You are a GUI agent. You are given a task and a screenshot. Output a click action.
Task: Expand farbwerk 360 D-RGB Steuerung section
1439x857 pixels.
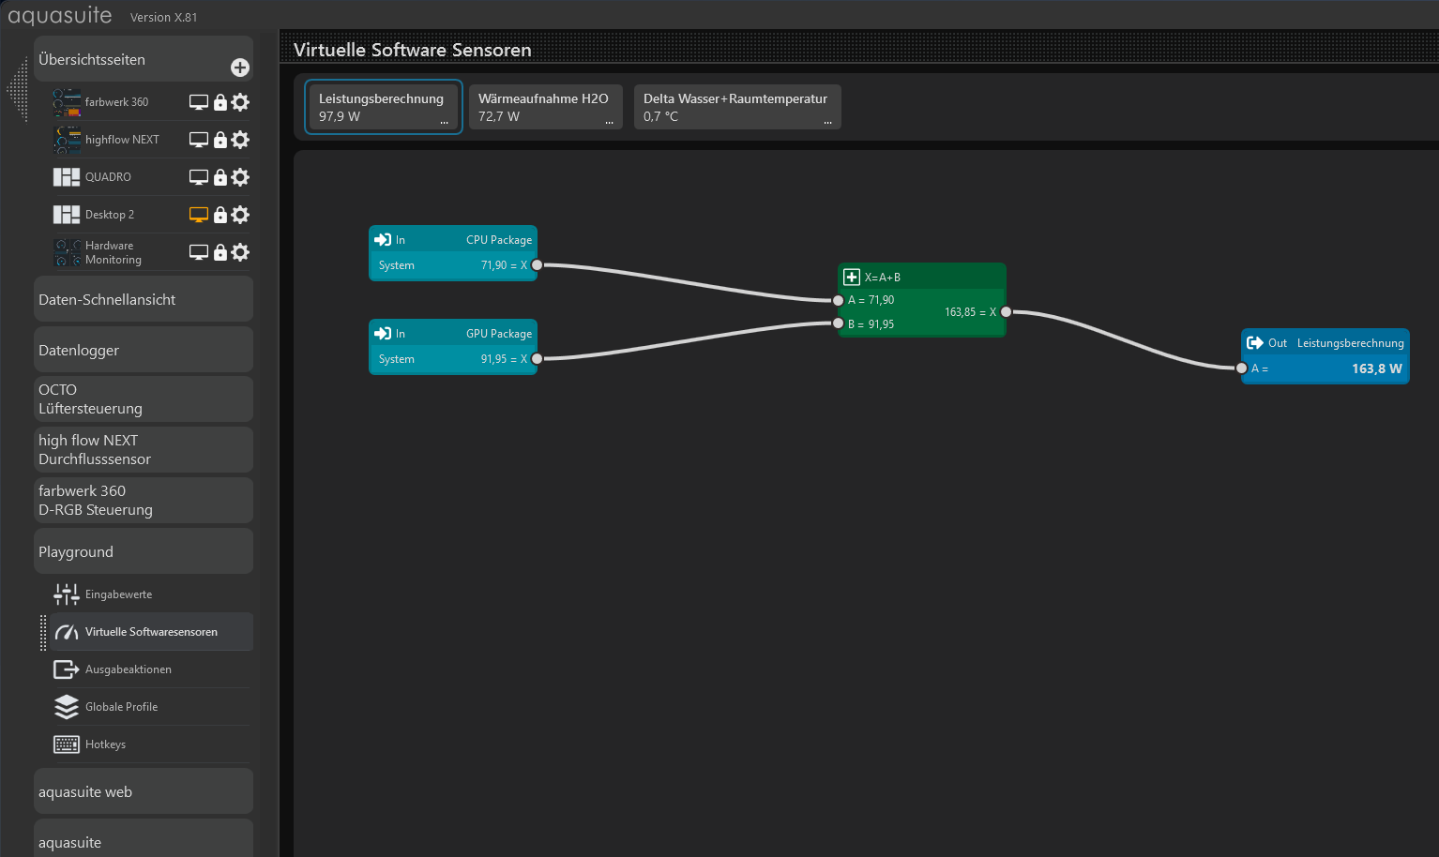(144, 501)
